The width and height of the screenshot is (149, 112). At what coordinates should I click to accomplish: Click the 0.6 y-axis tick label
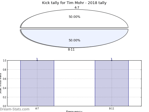5,79
